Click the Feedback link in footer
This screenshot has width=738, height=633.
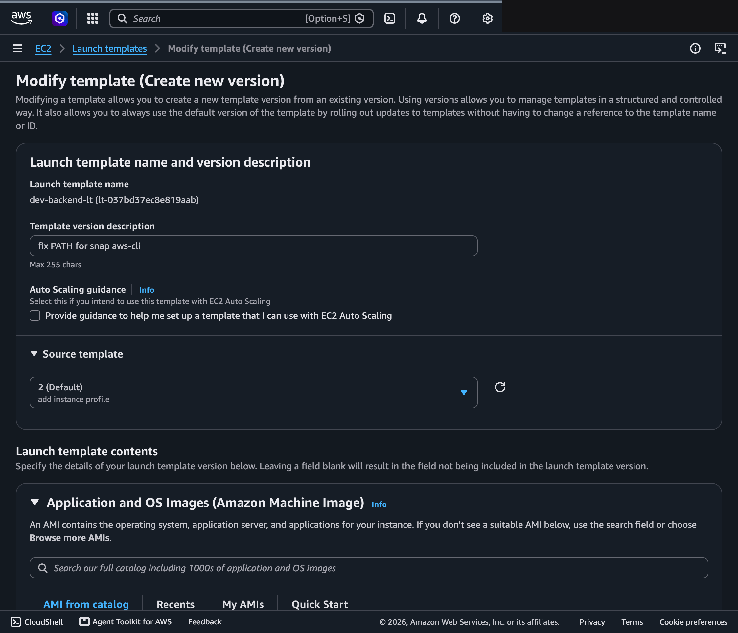click(205, 621)
